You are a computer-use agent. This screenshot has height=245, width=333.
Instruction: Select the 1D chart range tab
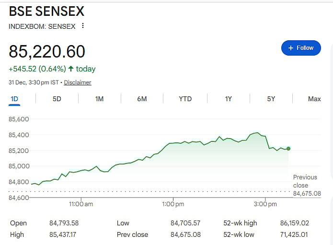coord(14,99)
